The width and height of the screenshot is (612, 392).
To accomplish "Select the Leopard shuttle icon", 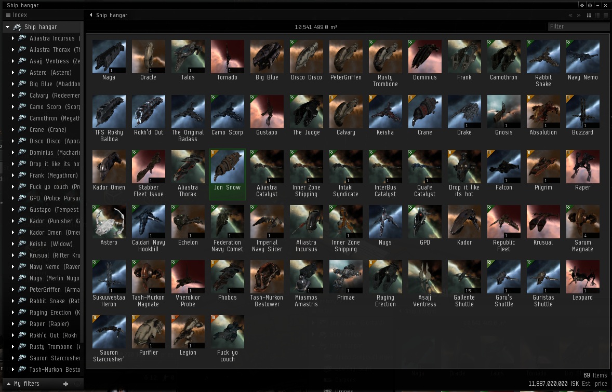I will pyautogui.click(x=583, y=277).
